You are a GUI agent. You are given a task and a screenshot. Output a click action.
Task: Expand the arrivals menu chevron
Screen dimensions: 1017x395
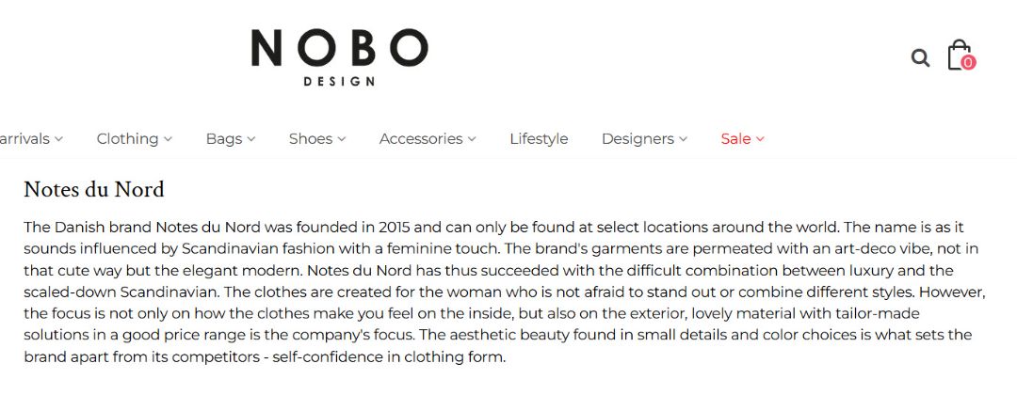(x=58, y=139)
